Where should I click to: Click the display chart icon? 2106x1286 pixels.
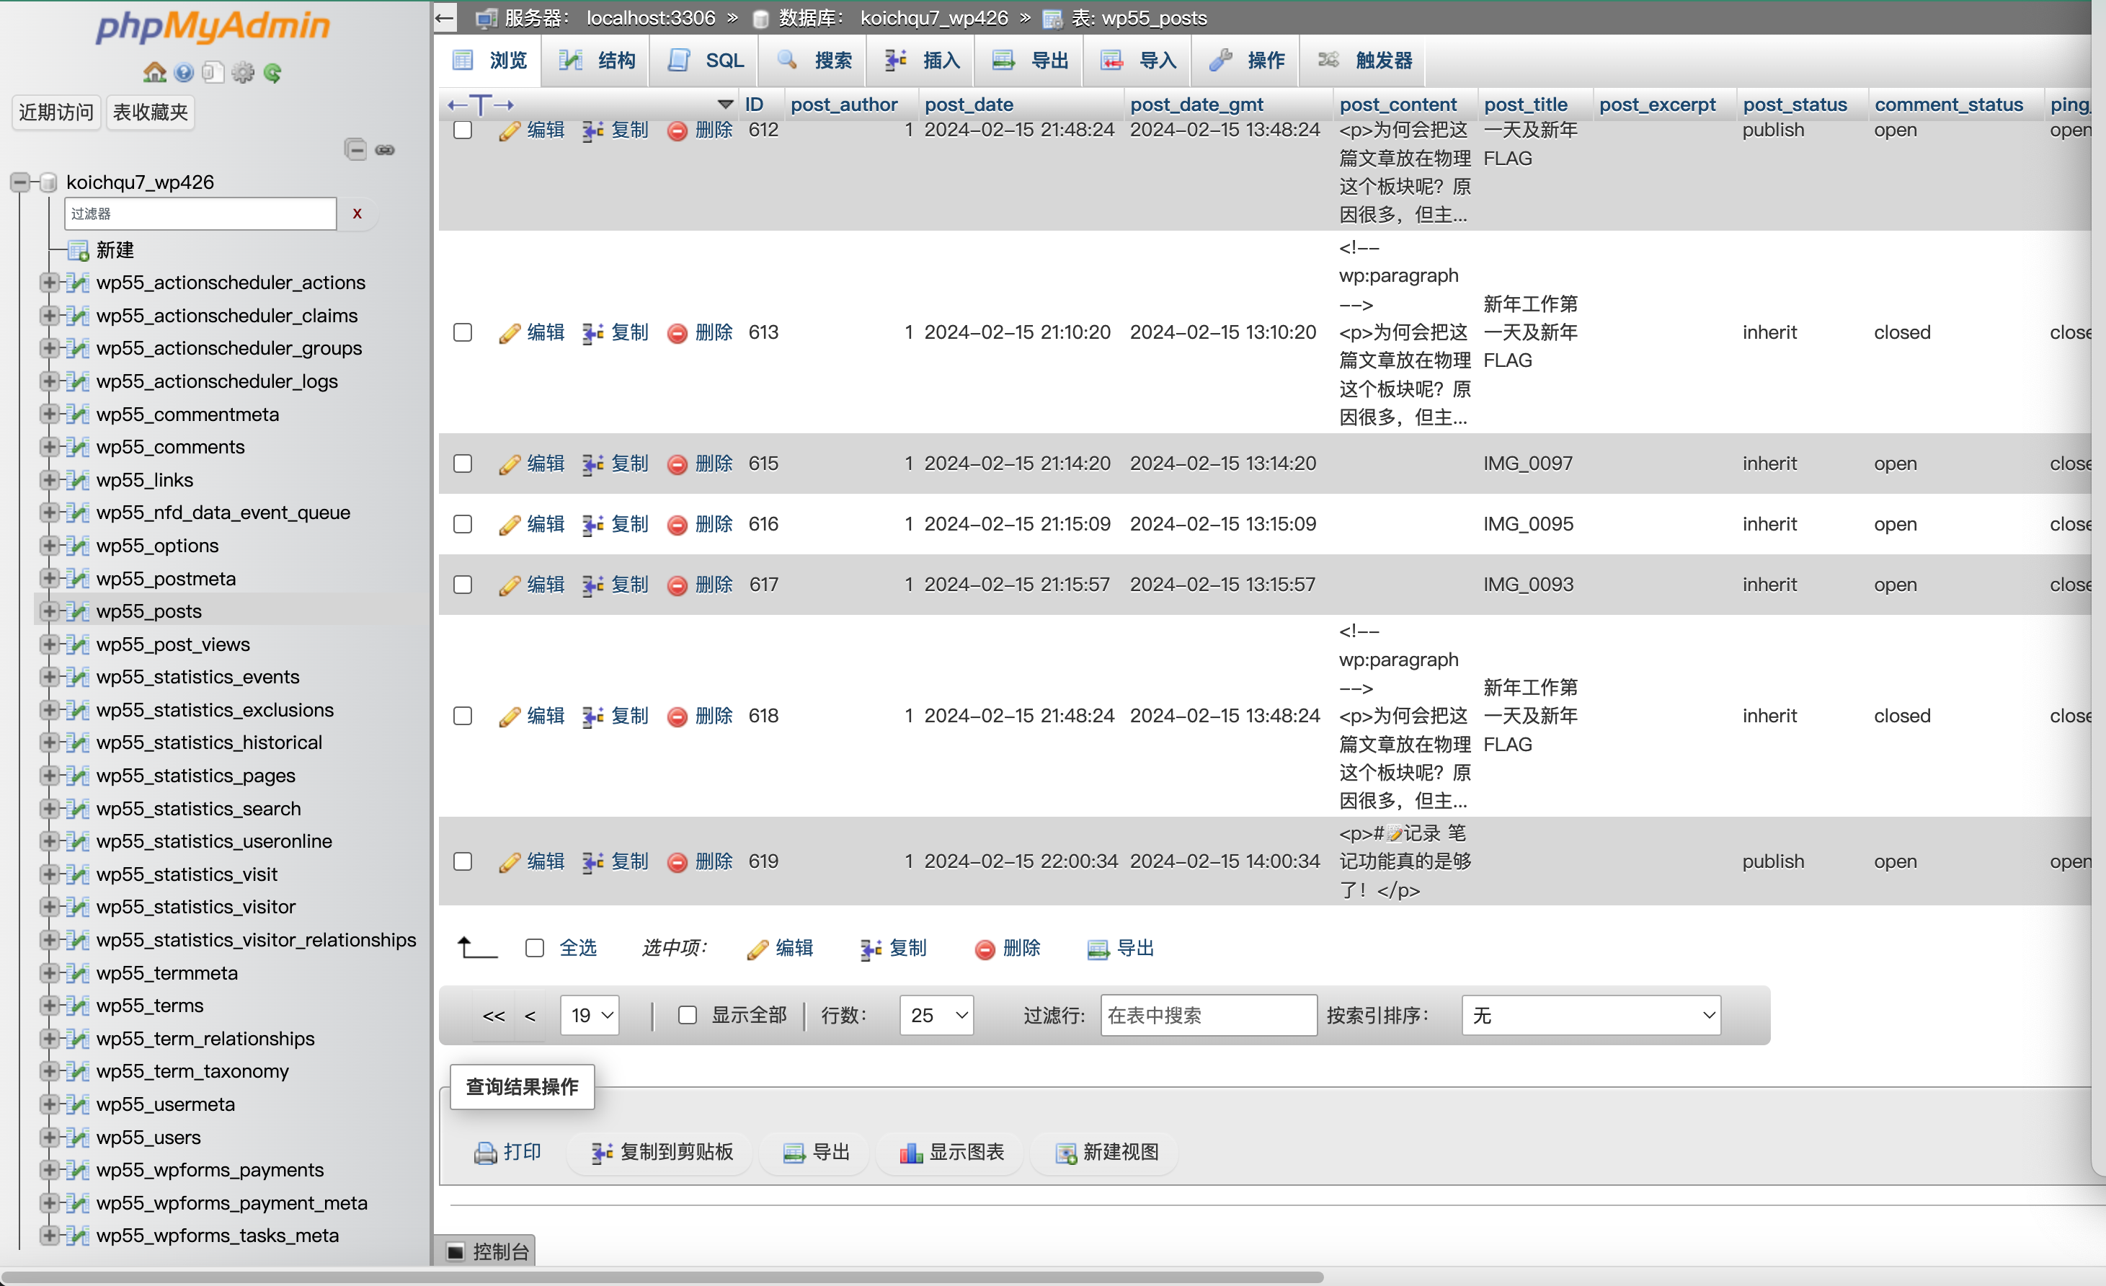[910, 1153]
